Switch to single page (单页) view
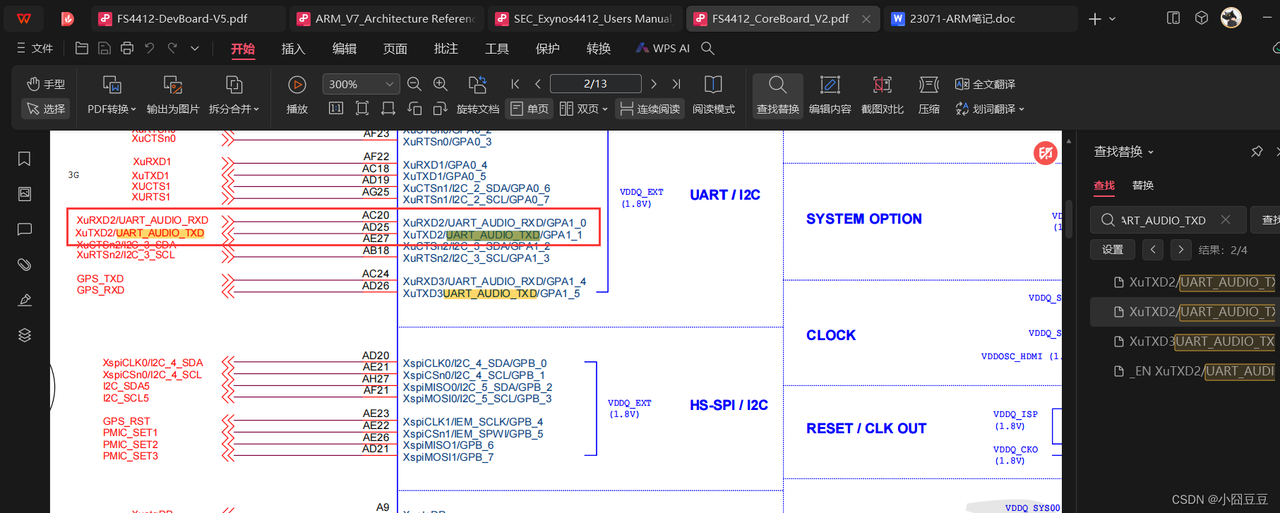Viewport: 1280px width, 513px height. 530,109
